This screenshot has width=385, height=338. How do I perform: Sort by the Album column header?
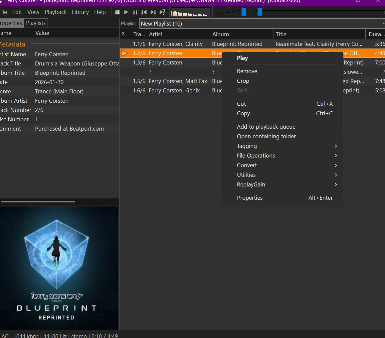pyautogui.click(x=242, y=34)
